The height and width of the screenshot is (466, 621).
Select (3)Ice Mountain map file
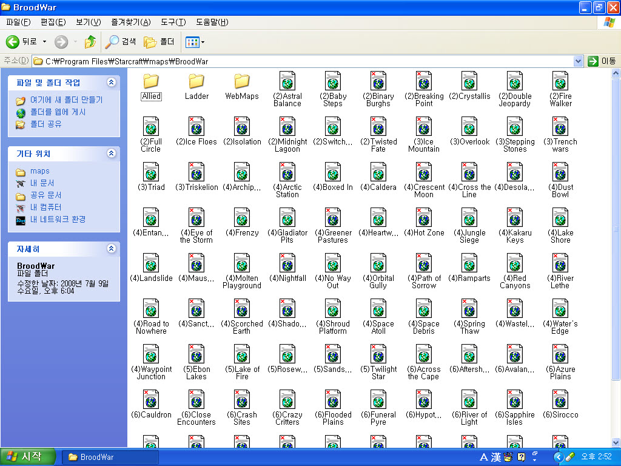pyautogui.click(x=424, y=135)
